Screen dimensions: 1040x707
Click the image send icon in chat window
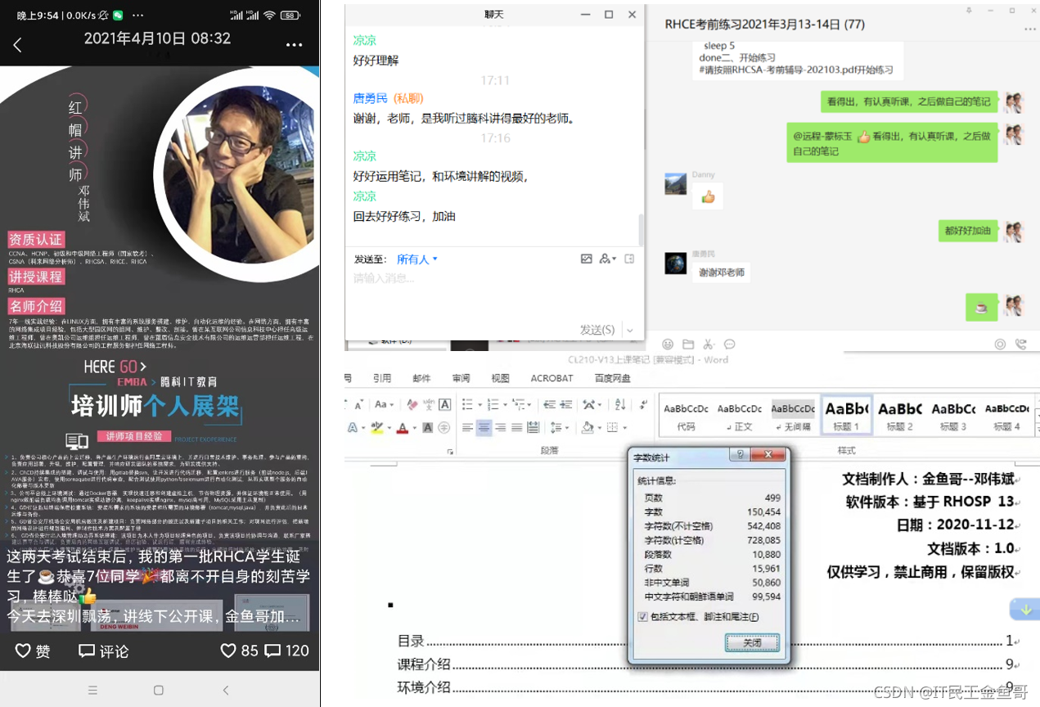(x=586, y=259)
